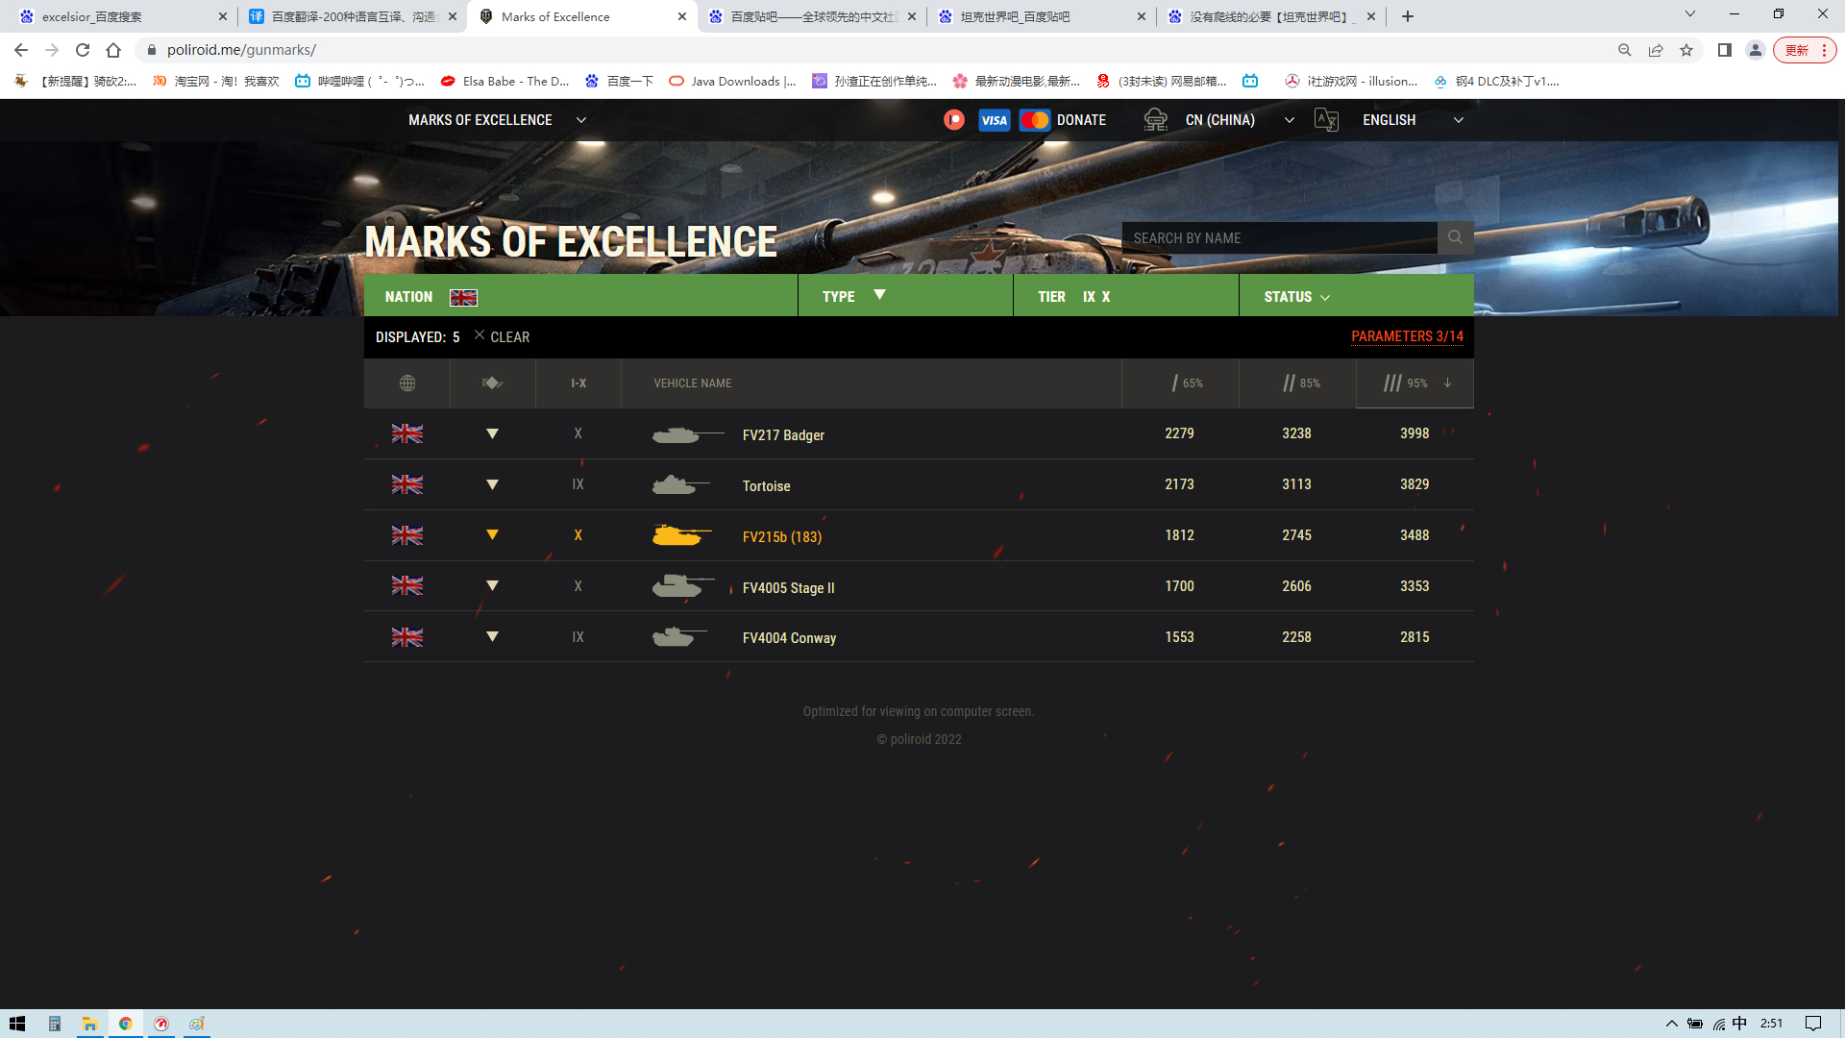
Task: Switch to 坦克世界吧 browser tab
Action: 1041,16
